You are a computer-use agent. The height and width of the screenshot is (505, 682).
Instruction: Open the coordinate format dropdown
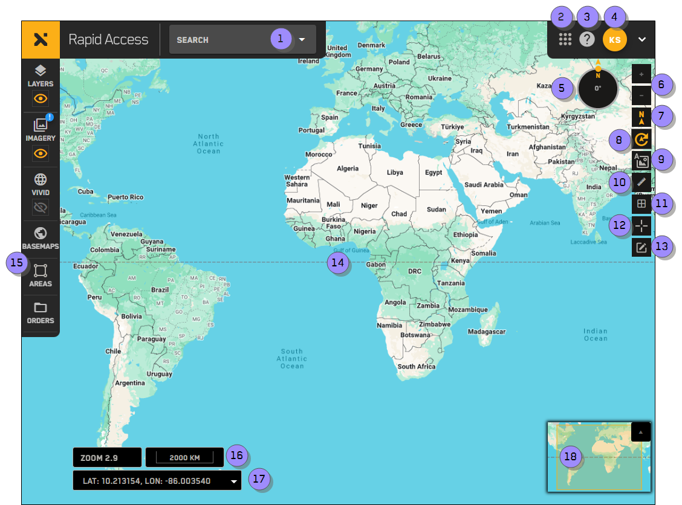tap(234, 480)
